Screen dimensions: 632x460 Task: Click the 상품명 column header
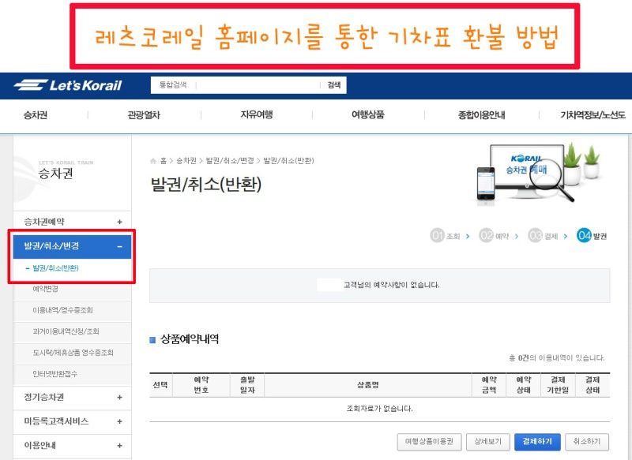point(367,385)
